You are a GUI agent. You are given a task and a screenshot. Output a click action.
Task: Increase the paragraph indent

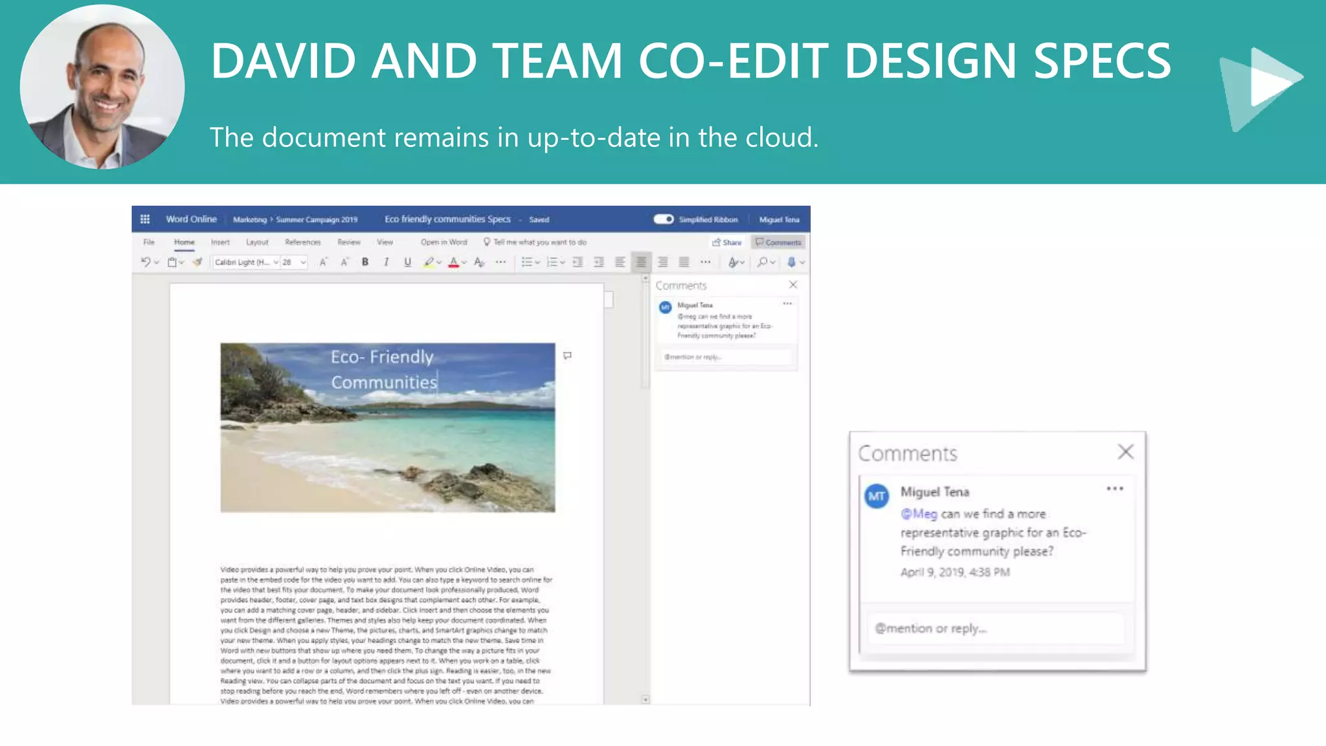[599, 262]
